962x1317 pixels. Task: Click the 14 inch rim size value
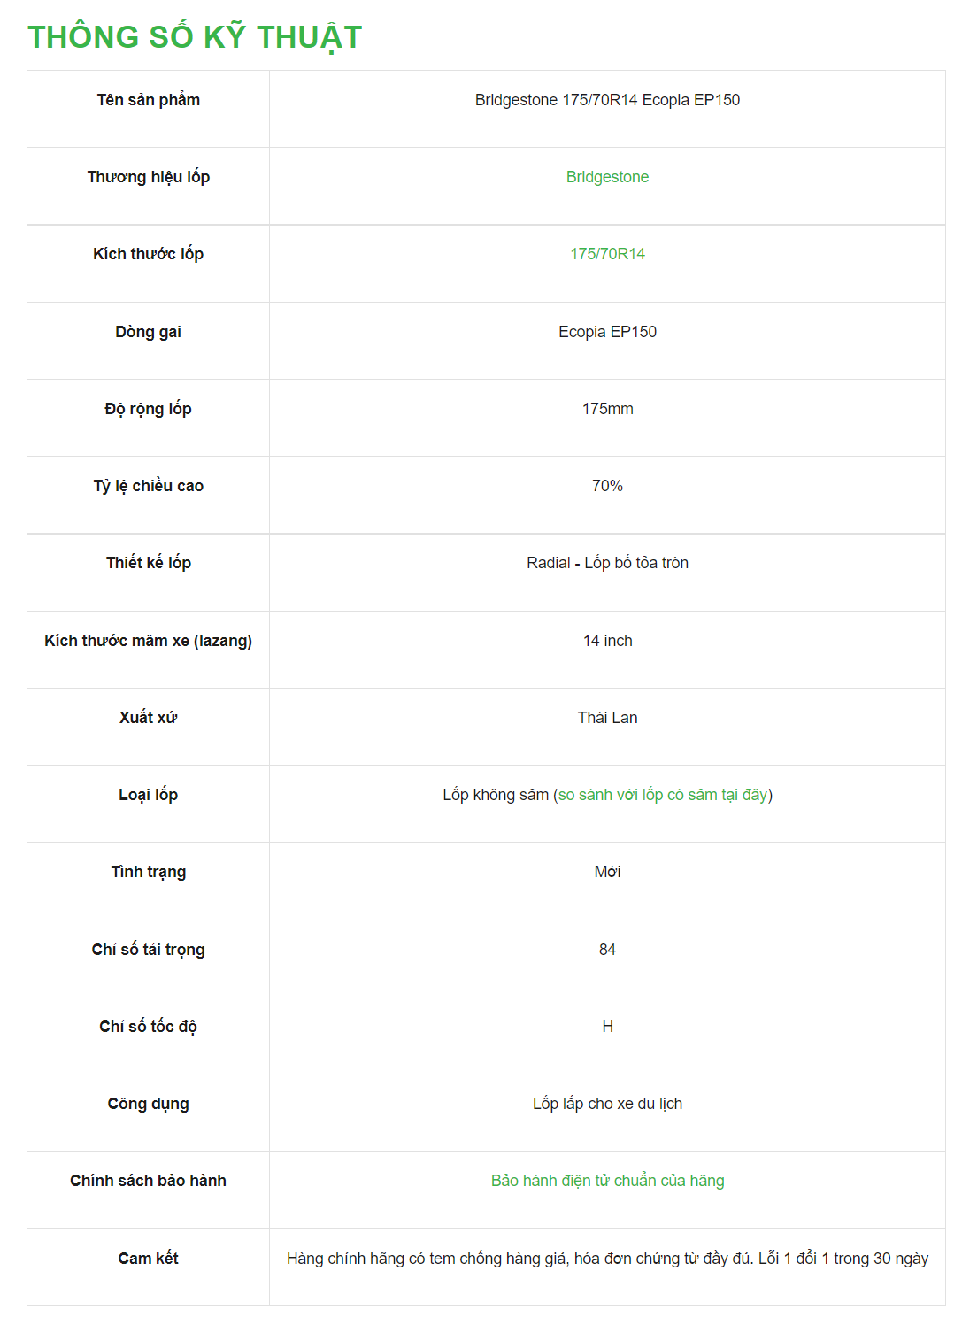(607, 641)
